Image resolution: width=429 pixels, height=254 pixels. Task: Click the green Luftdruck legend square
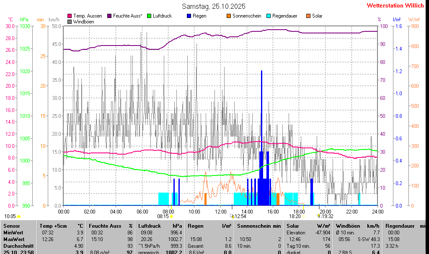click(149, 16)
